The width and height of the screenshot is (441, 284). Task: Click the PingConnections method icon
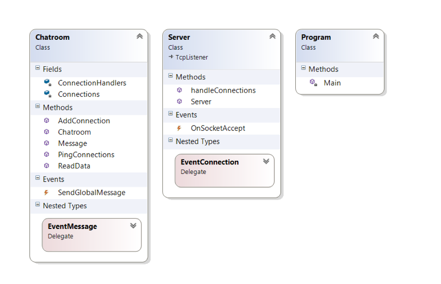[x=47, y=154]
